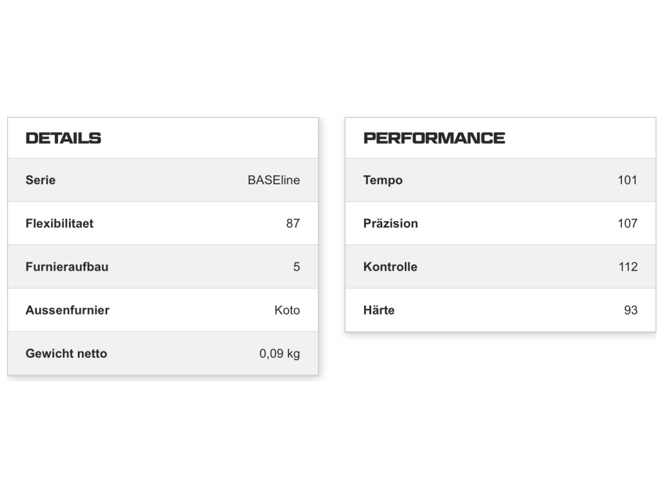The width and height of the screenshot is (660, 495).
Task: Click the DETAILS heading
Action: [x=63, y=138]
